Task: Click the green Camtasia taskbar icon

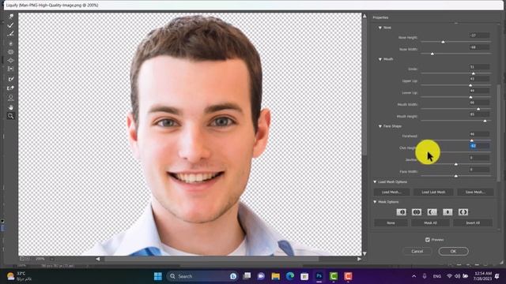Action: coord(334,276)
